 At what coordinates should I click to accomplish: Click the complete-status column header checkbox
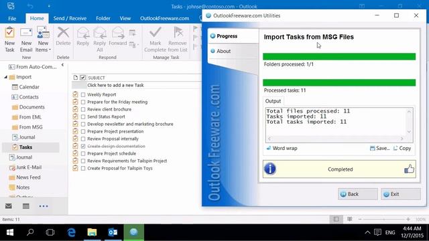83,78
